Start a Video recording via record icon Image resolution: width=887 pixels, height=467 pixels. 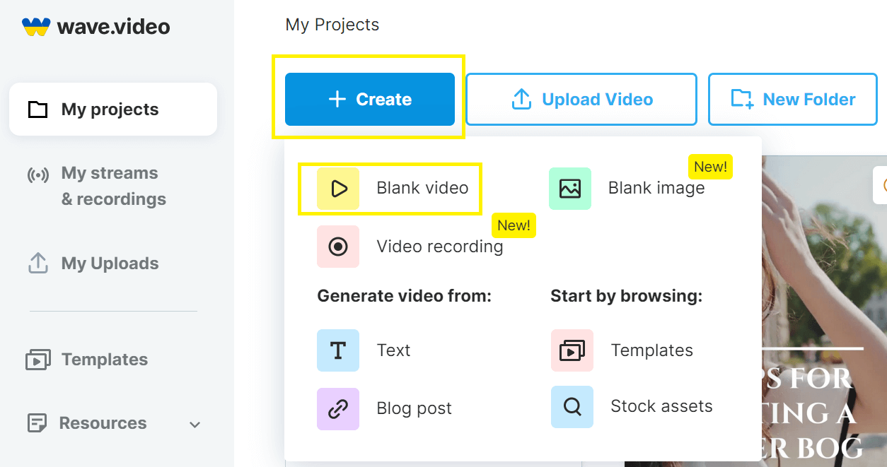[338, 247]
